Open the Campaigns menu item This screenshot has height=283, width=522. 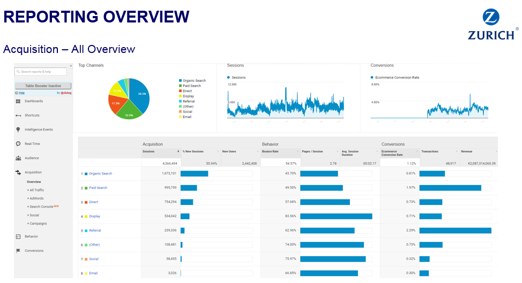click(38, 224)
